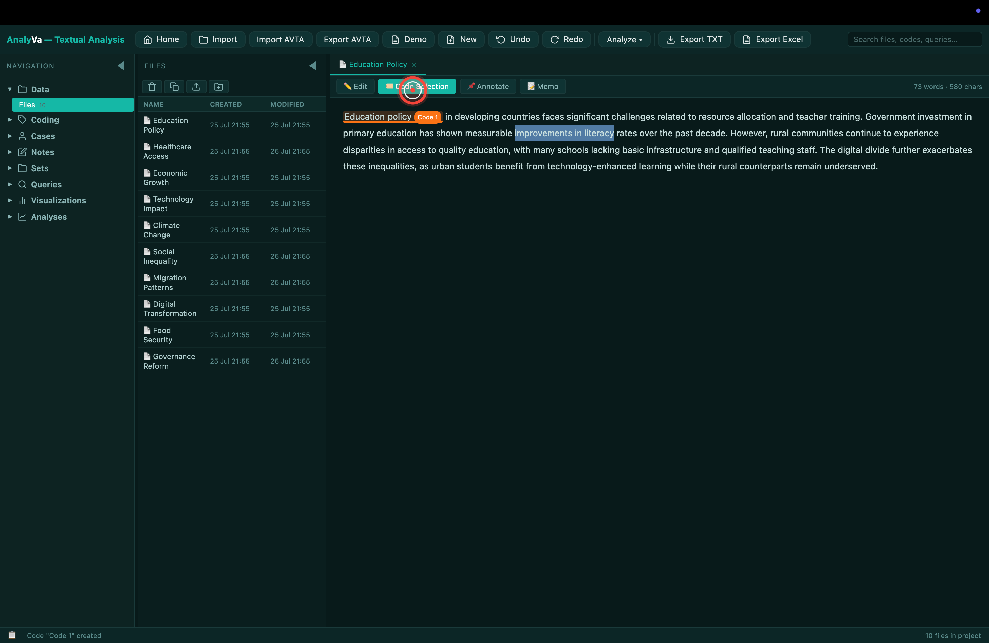Expand the Visualizations tree node
The image size is (989, 643).
tap(10, 201)
